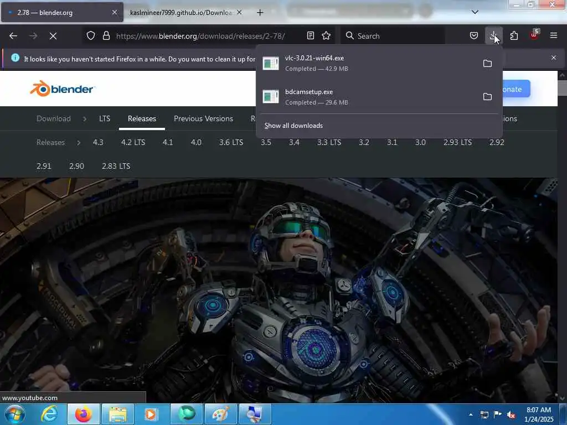Open release 2.83 LTS link

(116, 166)
